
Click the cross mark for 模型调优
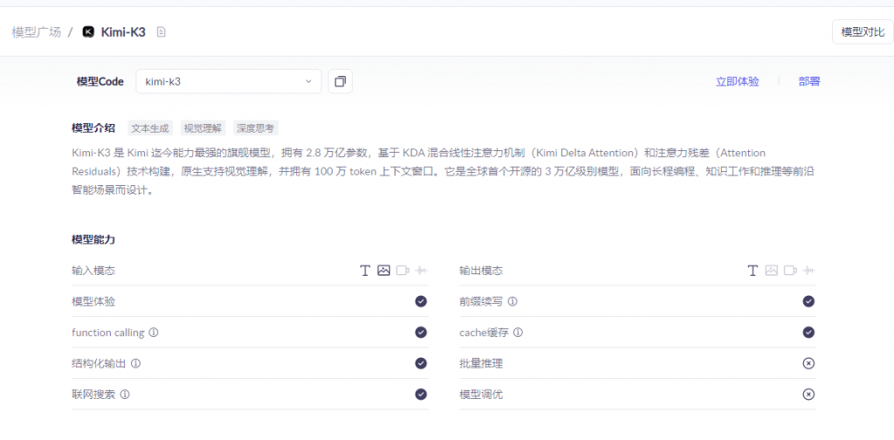tap(808, 394)
